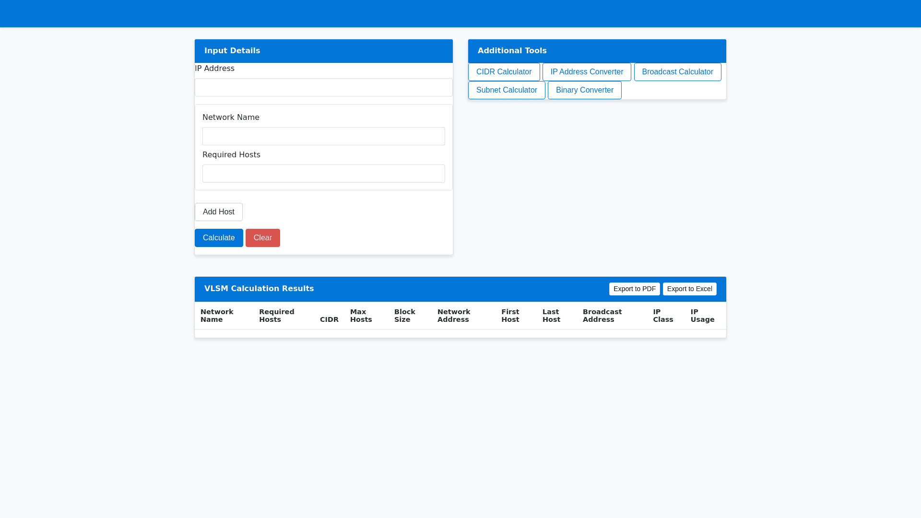921x518 pixels.
Task: Launch the Broadcast Calculator tool
Action: click(677, 72)
